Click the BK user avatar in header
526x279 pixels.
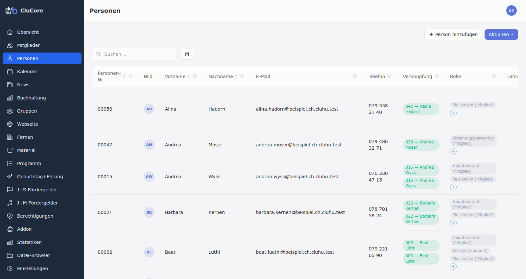(512, 11)
